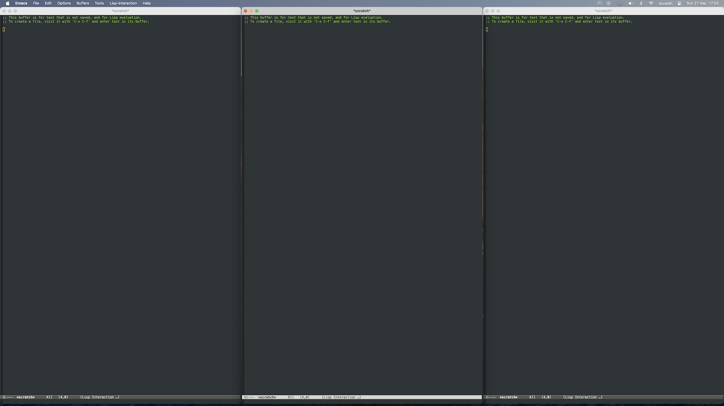Click the left frame's vertical scrollbar

(241, 46)
